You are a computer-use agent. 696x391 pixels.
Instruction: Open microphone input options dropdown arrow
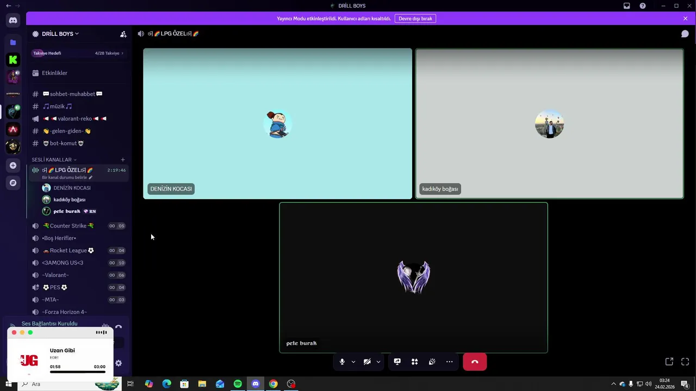353,362
